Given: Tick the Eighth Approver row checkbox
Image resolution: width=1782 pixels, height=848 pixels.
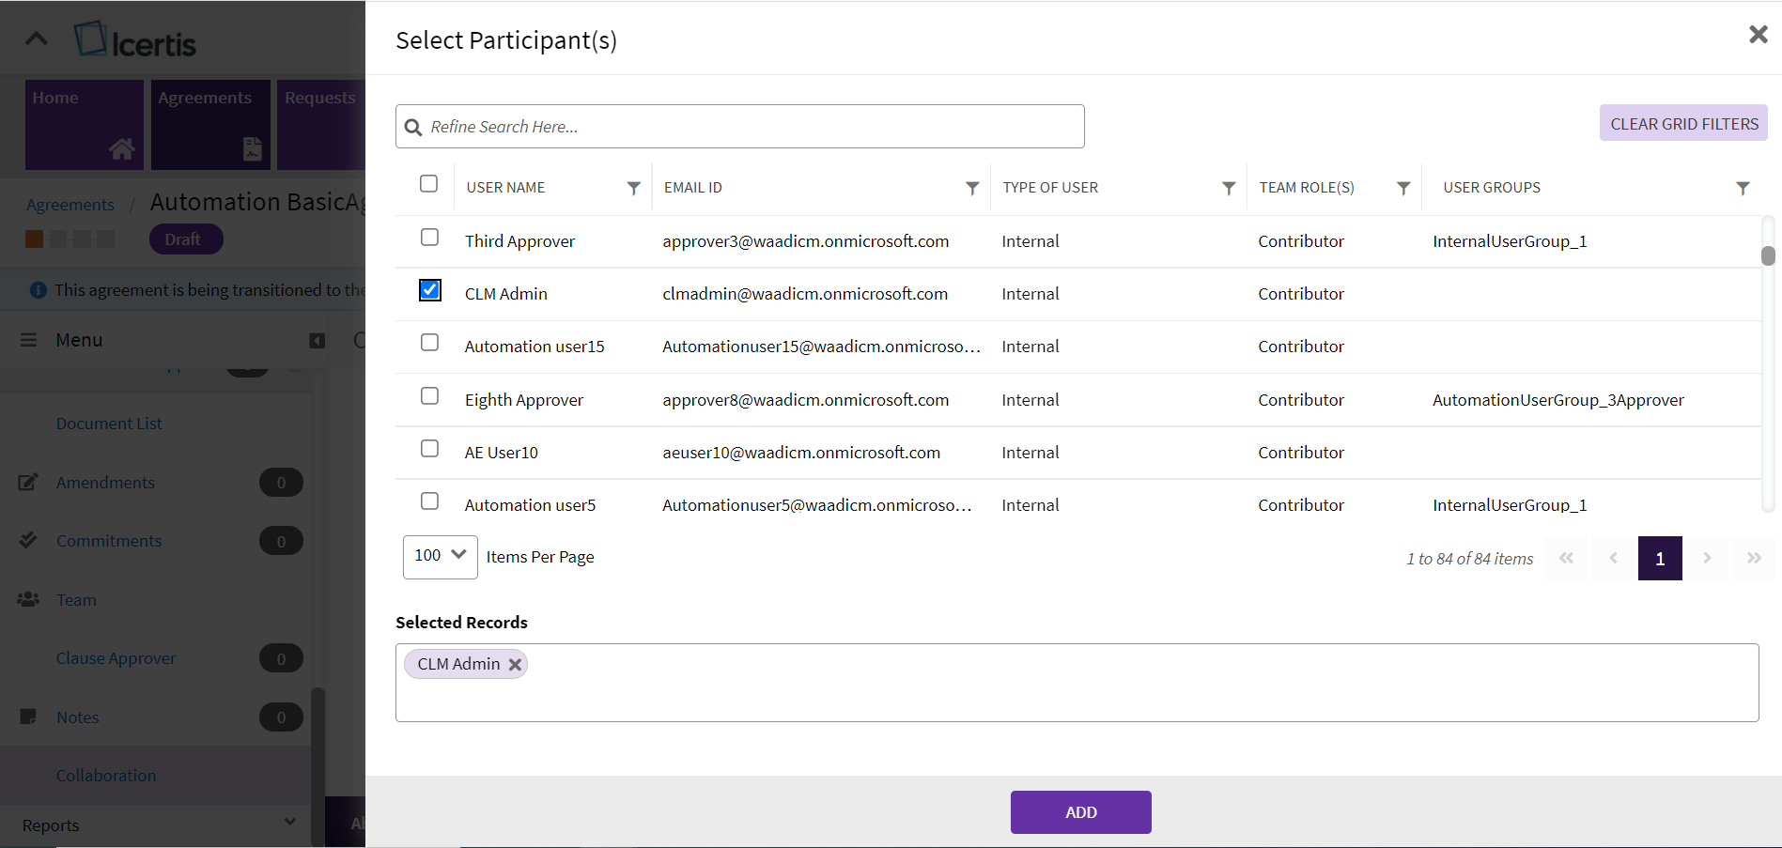Looking at the screenshot, I should tap(429, 396).
